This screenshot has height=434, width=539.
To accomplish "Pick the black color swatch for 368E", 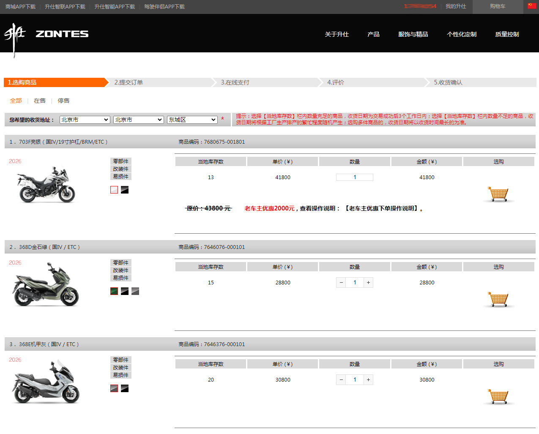I will [125, 388].
